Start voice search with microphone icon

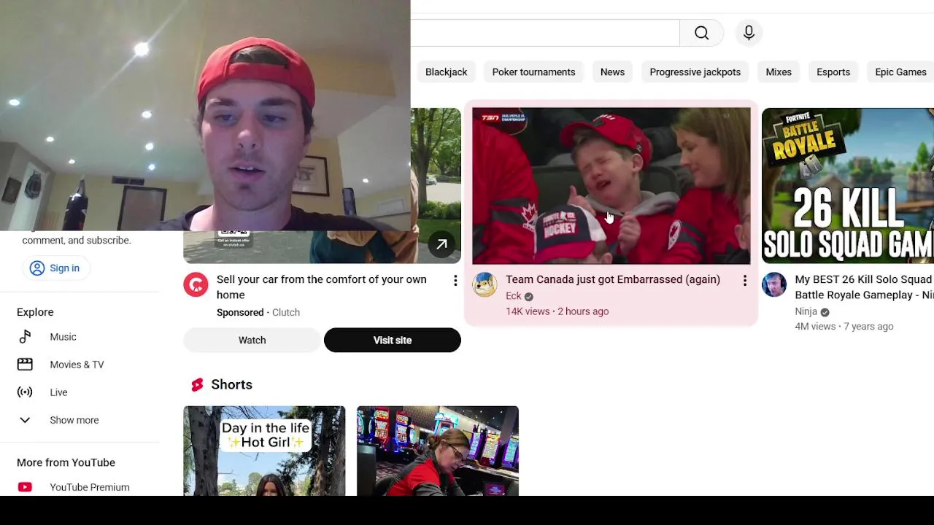(749, 33)
